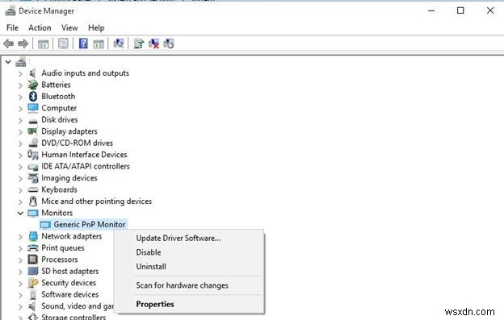
Task: Select the Computer label
Action: point(59,108)
